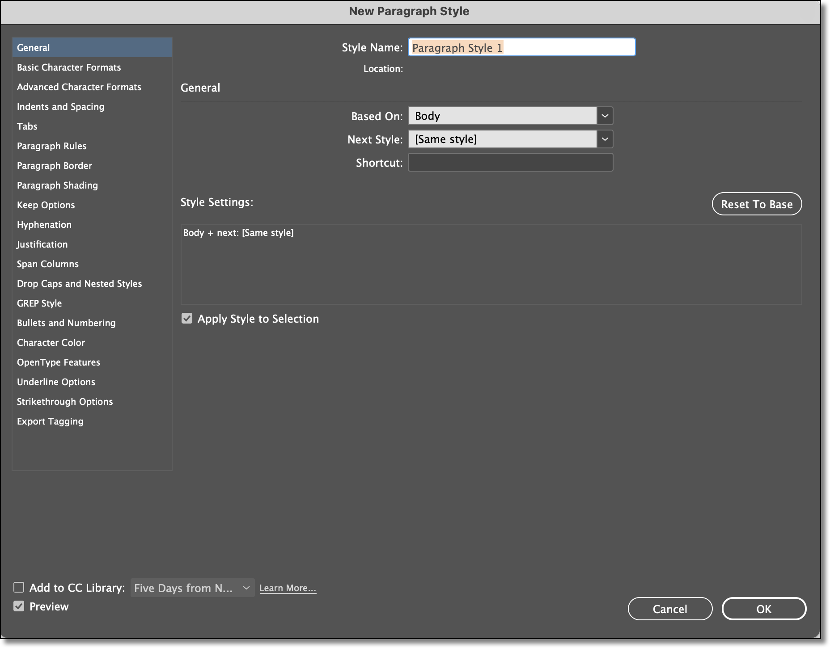Viewport: 830px width, 648px height.
Task: Click inside the Shortcut field
Action: pyautogui.click(x=510, y=162)
